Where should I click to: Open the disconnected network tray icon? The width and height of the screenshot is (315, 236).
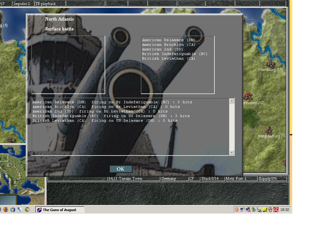click(x=248, y=210)
